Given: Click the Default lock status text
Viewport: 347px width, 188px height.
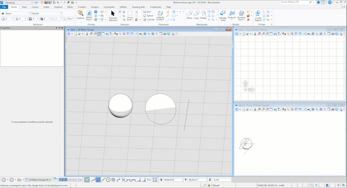Looking at the screenshot, I should tap(216, 185).
